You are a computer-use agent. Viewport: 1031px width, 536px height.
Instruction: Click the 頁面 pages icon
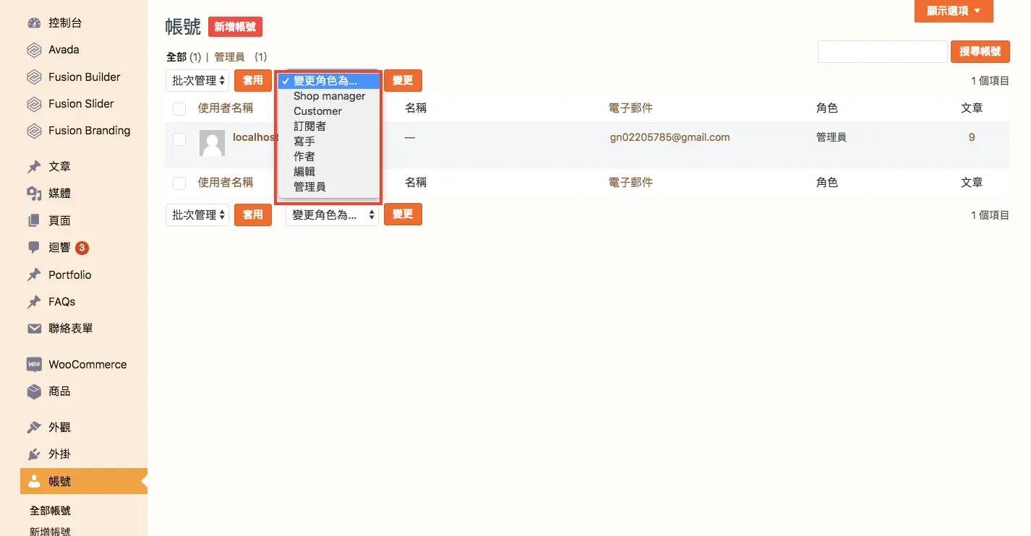click(34, 221)
